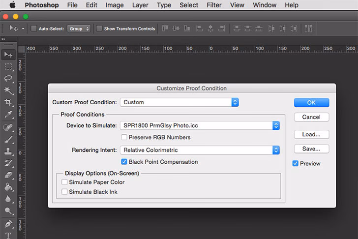Image resolution: width=358 pixels, height=239 pixels.
Task: Open Move tool preset picker arrow
Action: click(x=23, y=29)
